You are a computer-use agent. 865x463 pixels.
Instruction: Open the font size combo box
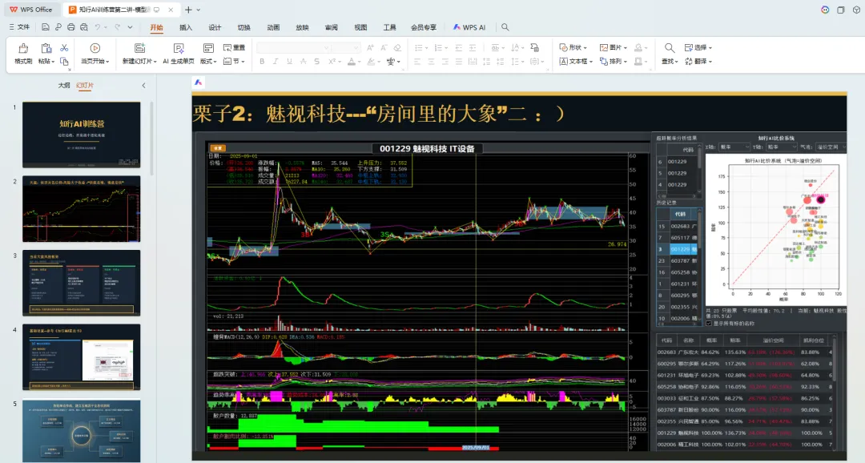click(346, 48)
